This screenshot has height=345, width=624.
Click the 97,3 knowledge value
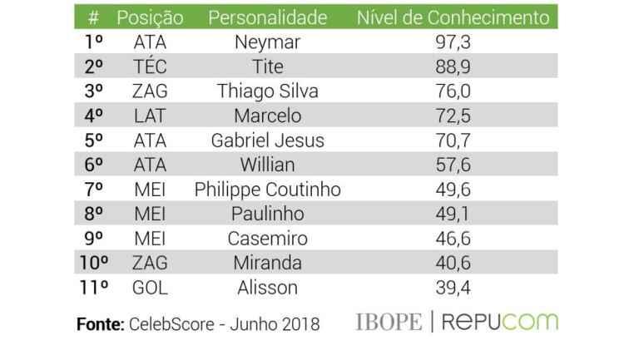453,42
